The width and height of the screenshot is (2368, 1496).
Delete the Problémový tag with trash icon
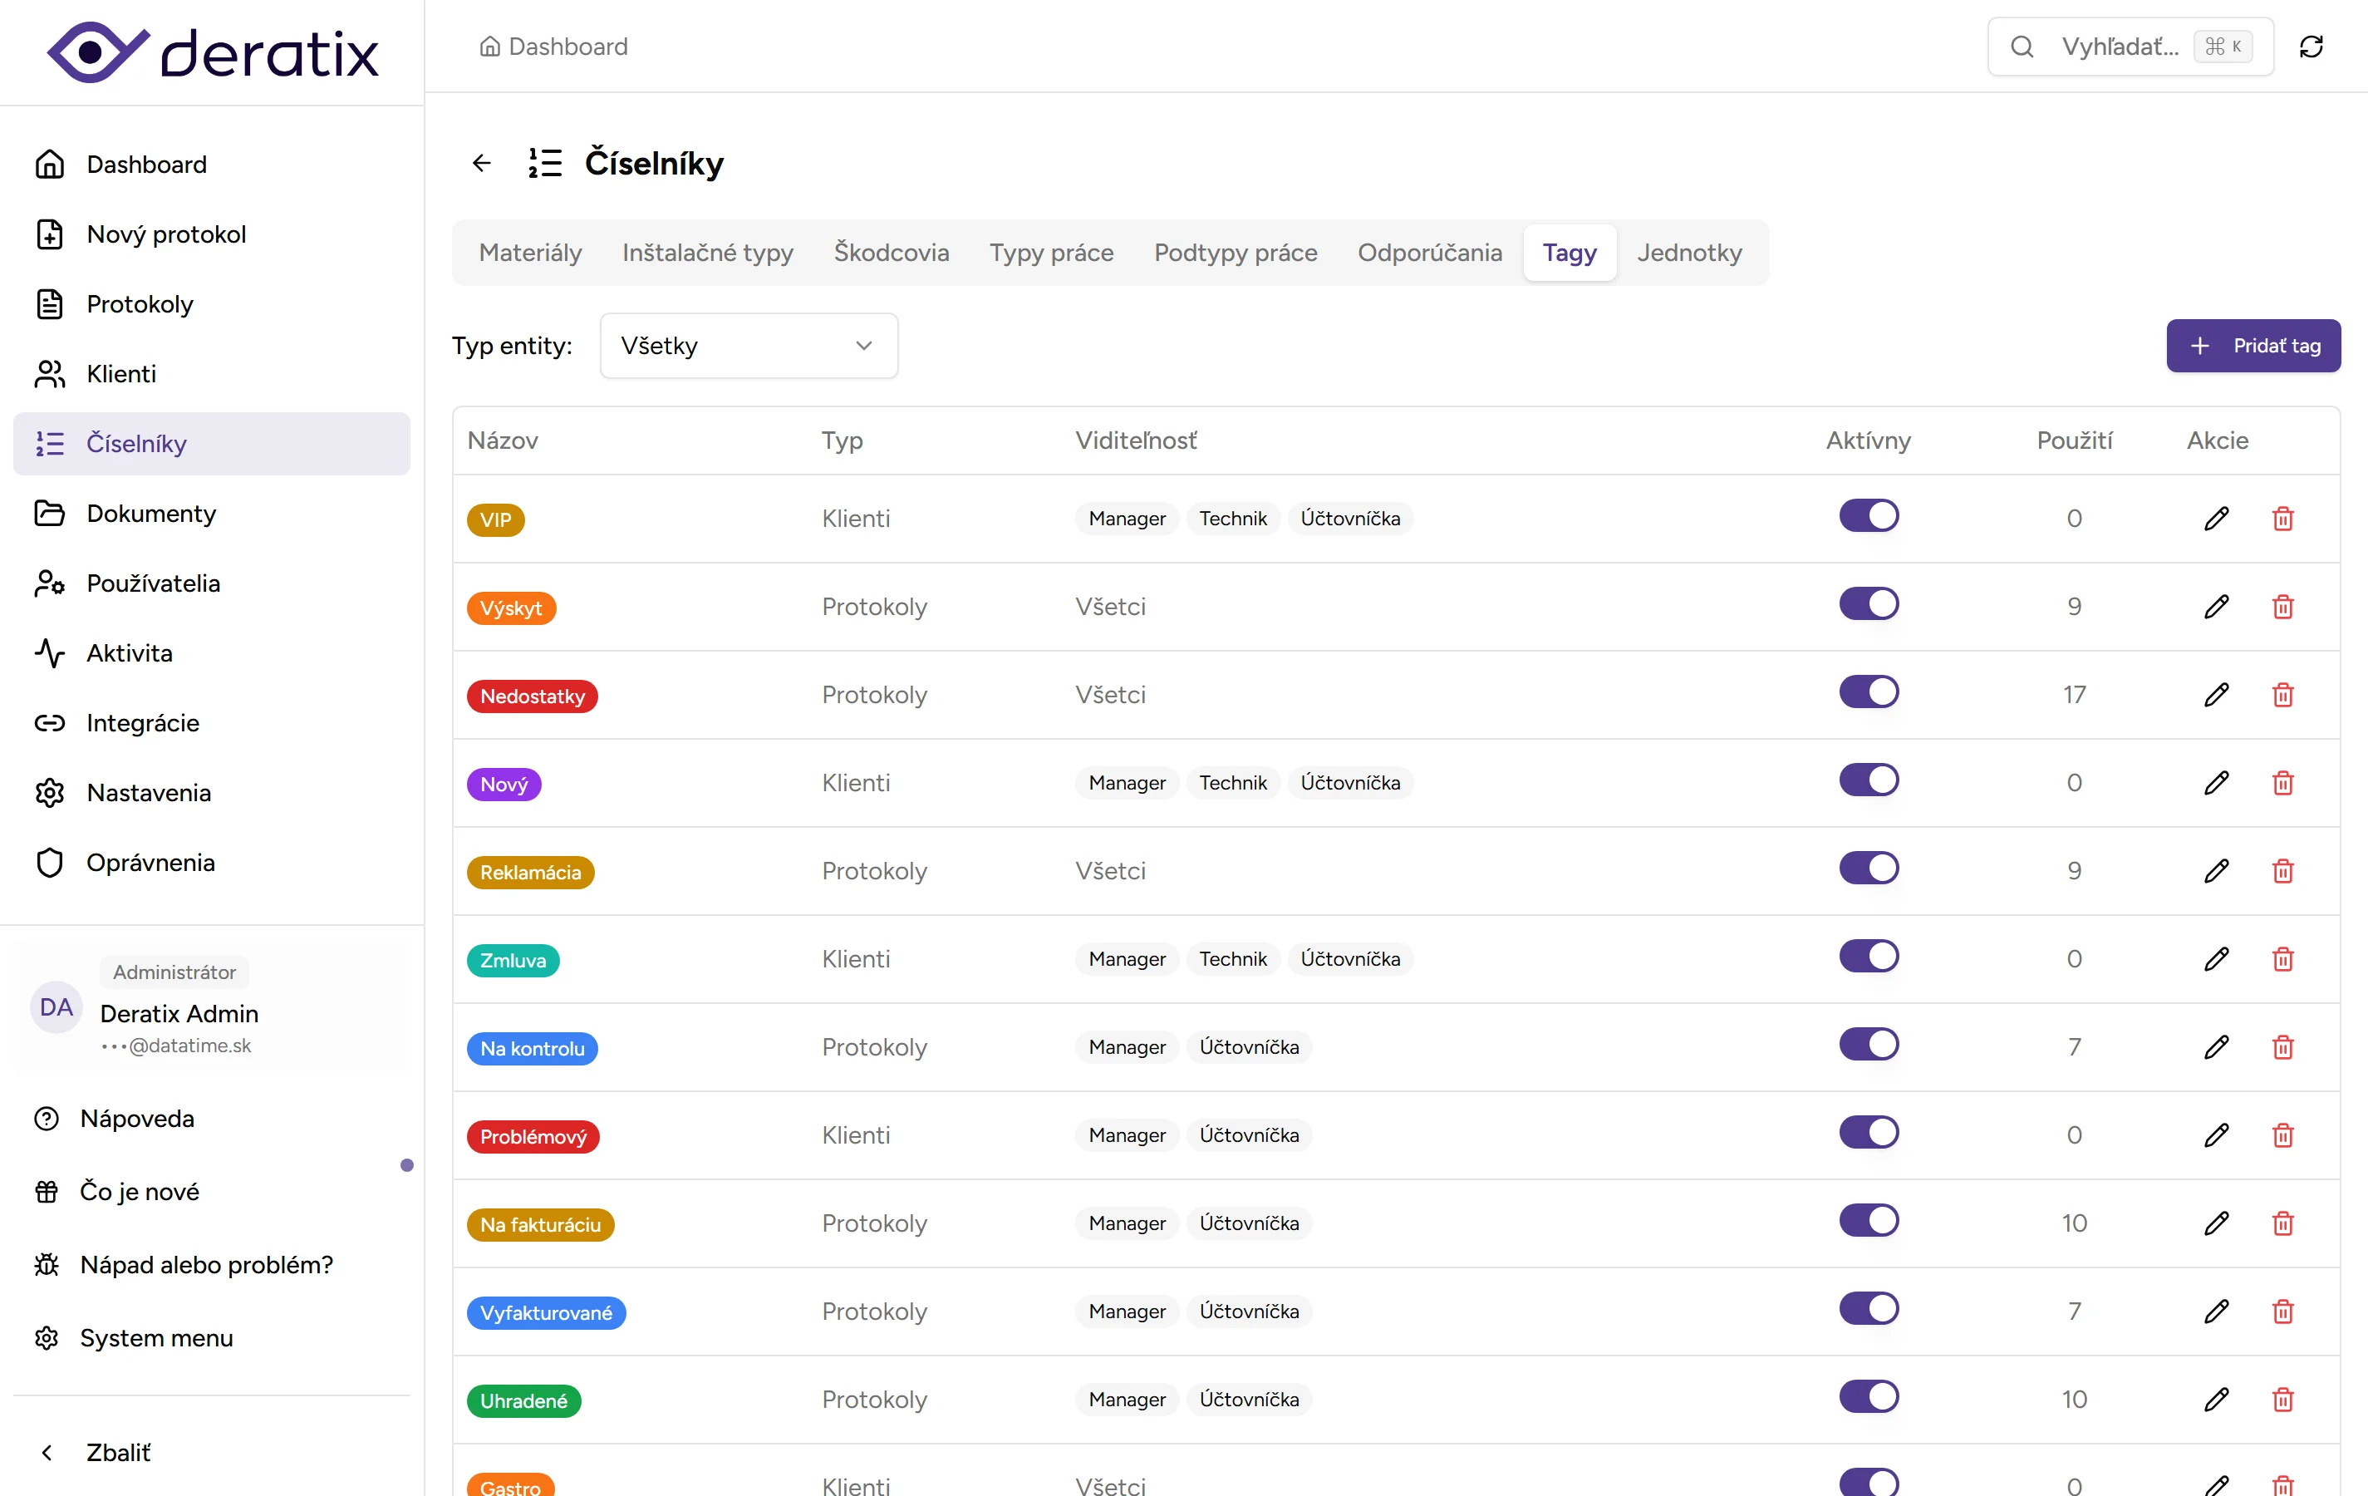coord(2282,1135)
